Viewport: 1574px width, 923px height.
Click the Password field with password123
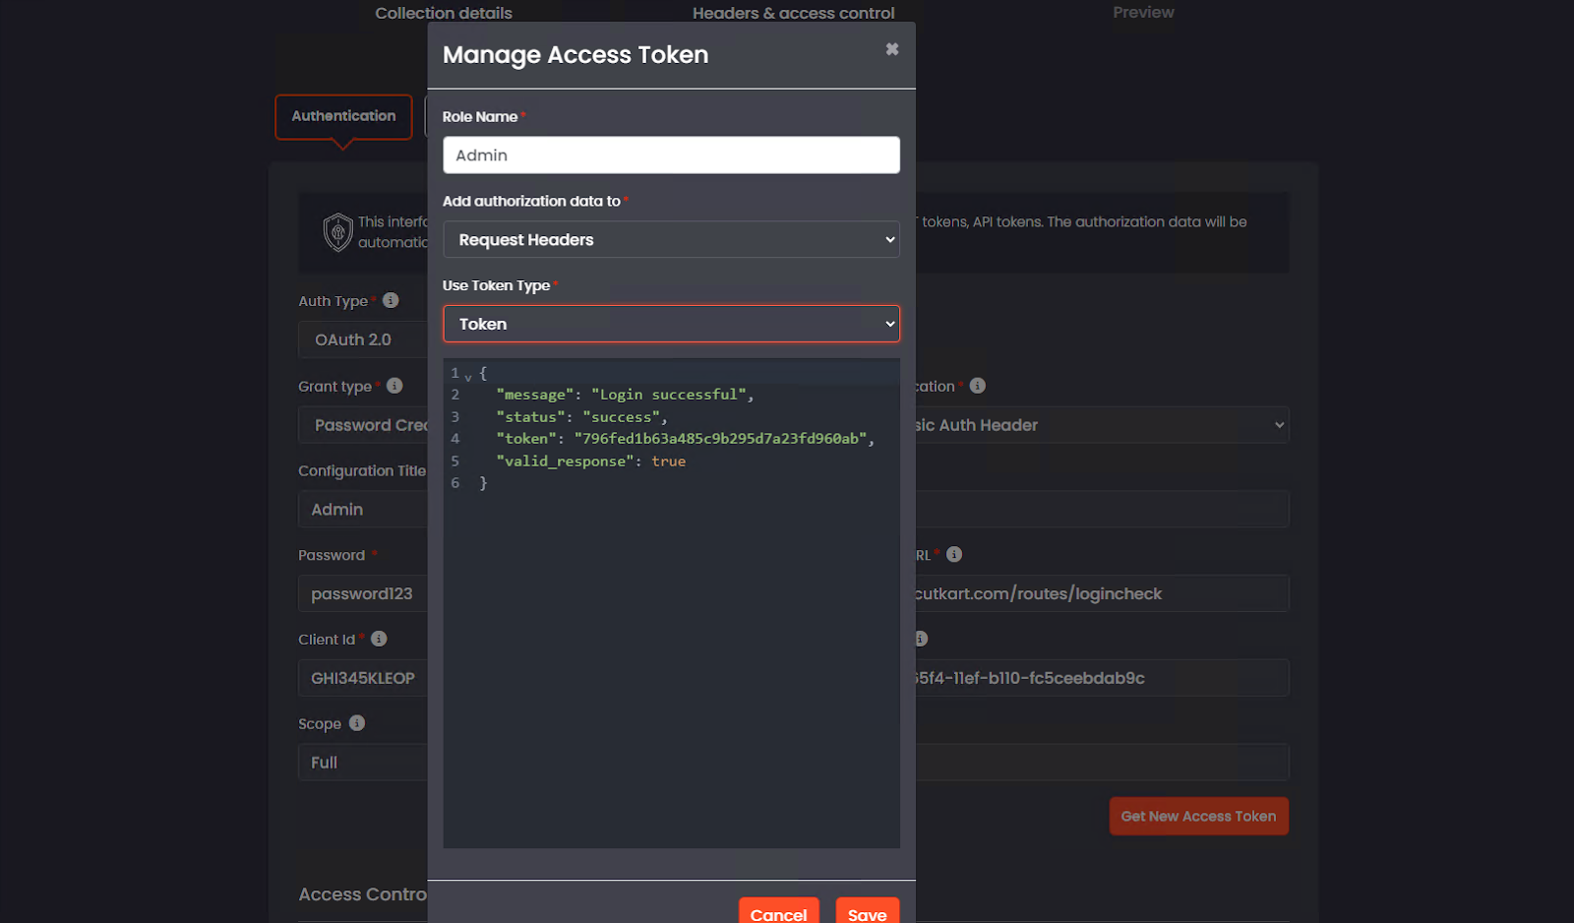point(363,593)
